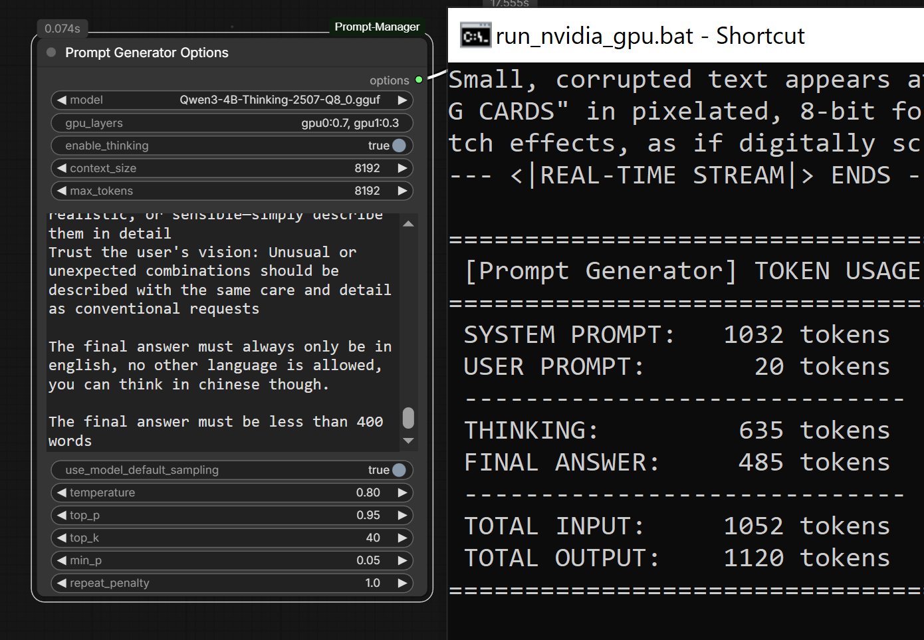Click the min_p value 0.05
The width and height of the screenshot is (924, 640).
point(368,560)
